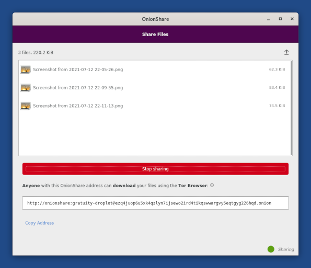Click the Copy Address link
The width and height of the screenshot is (311, 268).
40,223
